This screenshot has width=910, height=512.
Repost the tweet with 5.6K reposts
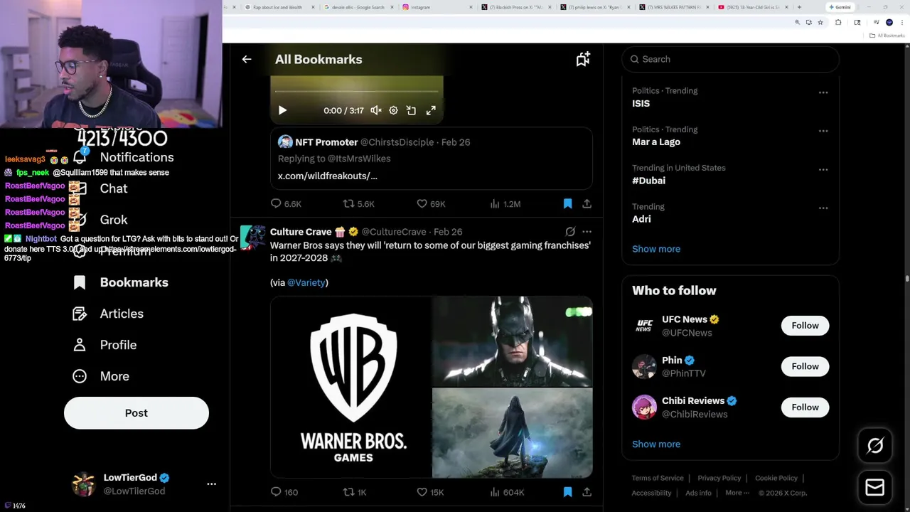358,203
